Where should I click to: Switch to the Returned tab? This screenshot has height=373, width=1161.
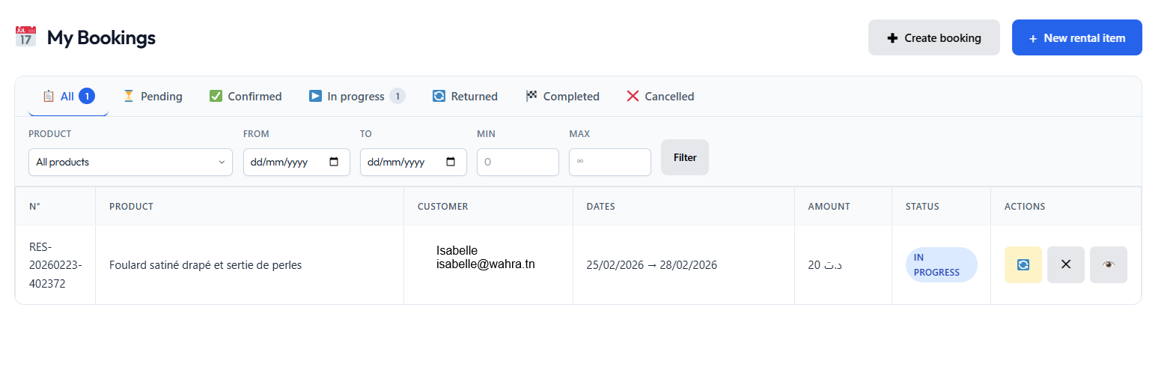click(465, 96)
